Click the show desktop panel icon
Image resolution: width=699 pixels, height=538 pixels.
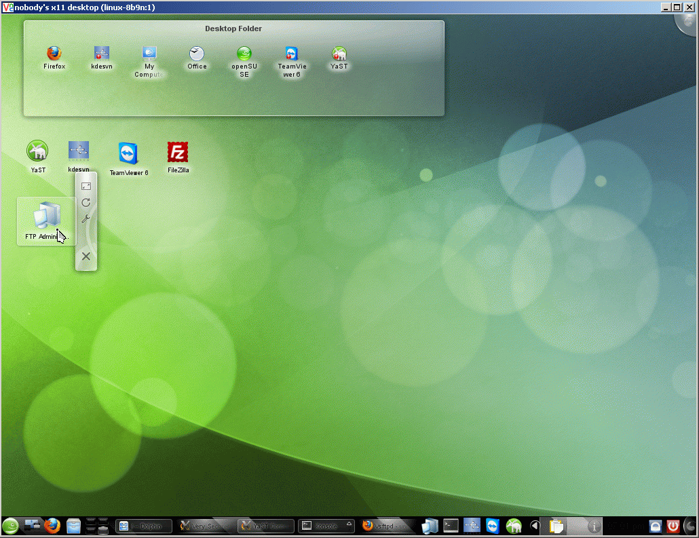[32, 526]
